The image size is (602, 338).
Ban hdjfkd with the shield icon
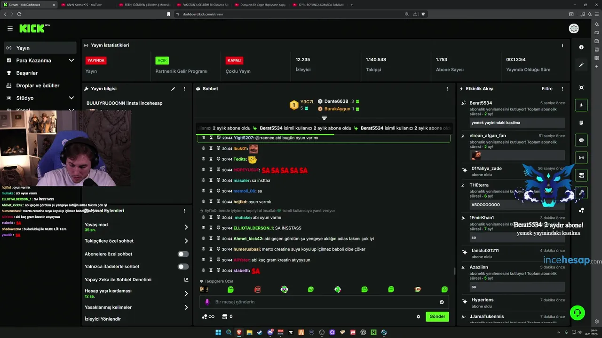coord(219,201)
